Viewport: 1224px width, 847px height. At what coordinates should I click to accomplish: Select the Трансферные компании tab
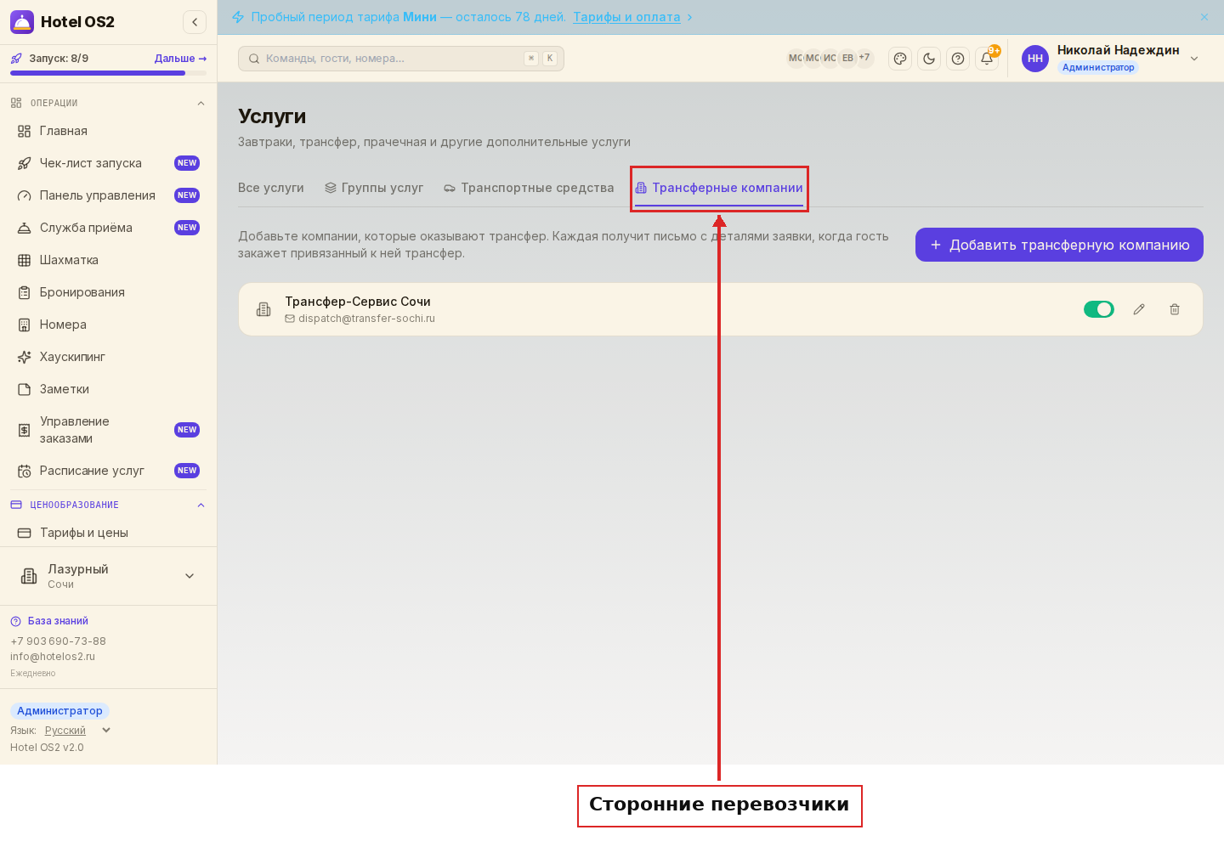719,188
